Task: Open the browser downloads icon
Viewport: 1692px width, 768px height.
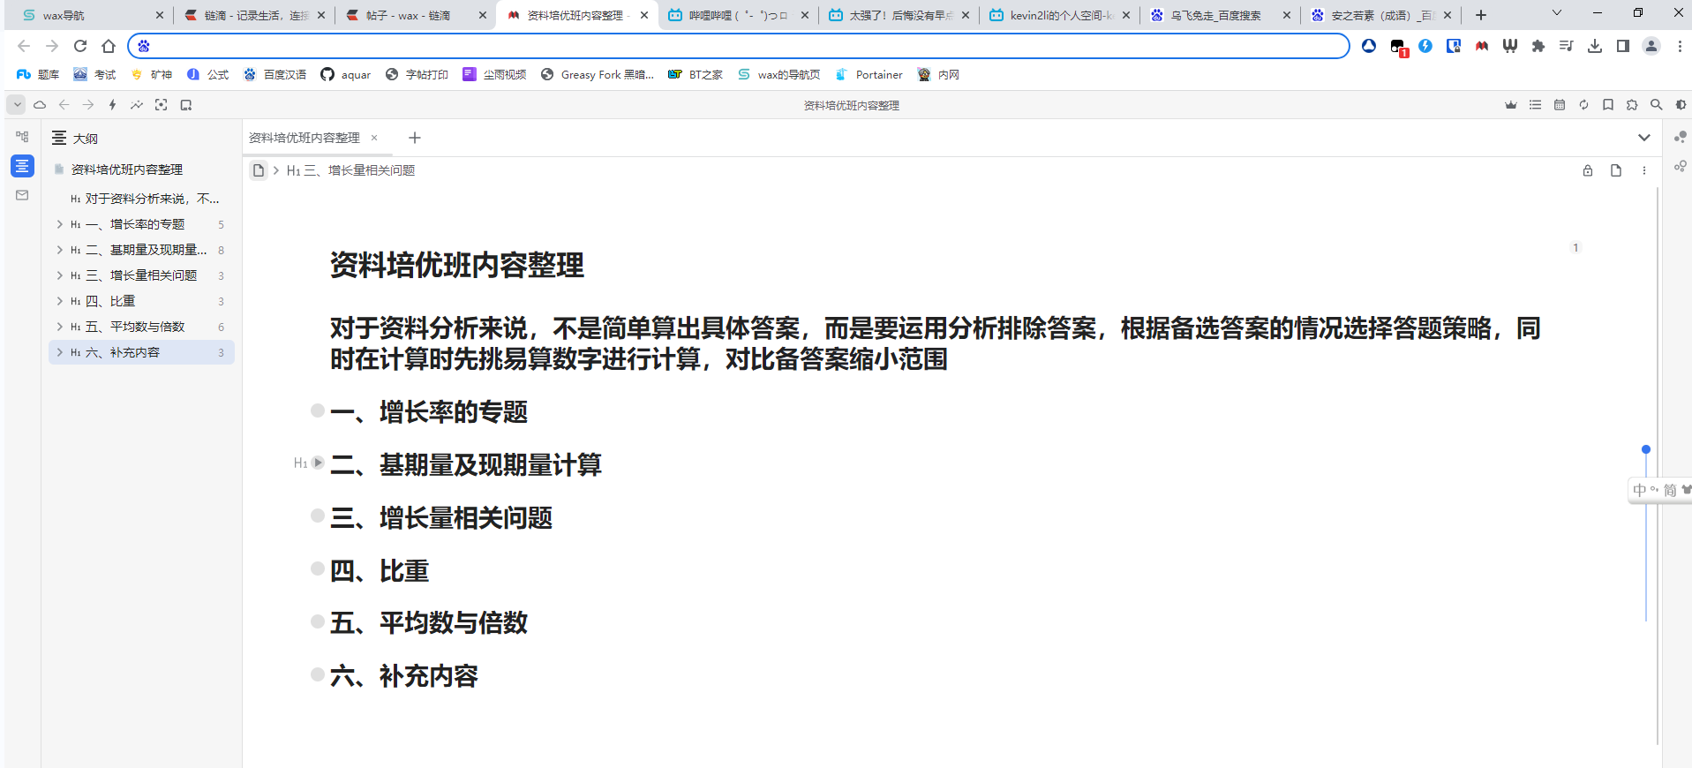Action: [x=1595, y=46]
